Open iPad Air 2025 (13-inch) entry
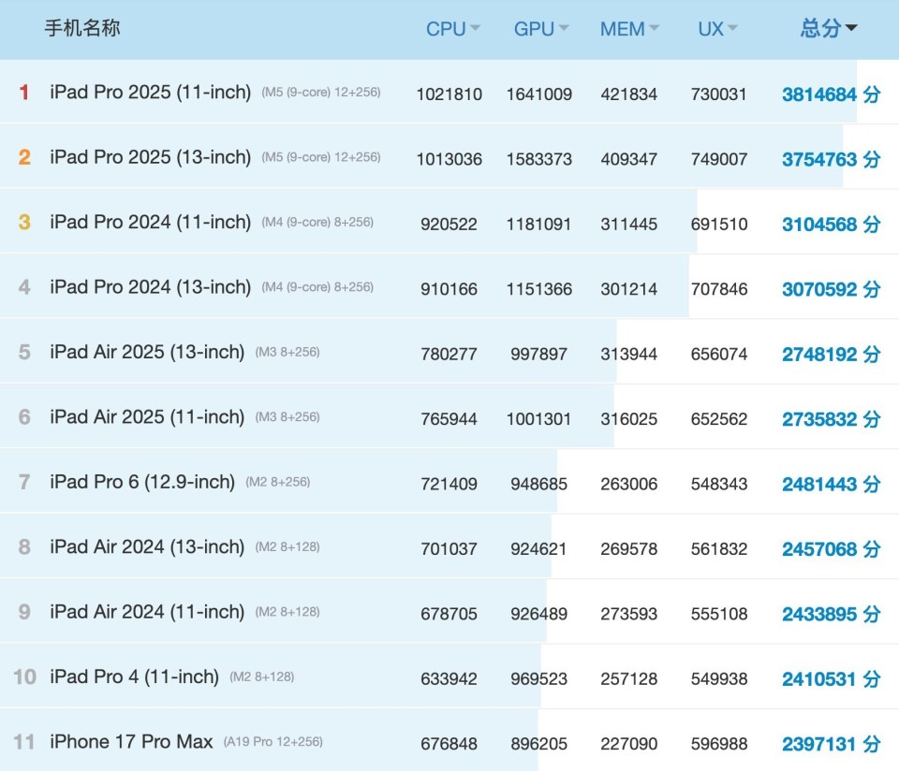 coord(147,352)
